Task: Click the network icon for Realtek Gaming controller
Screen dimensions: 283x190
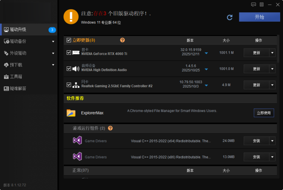Action: [76, 85]
